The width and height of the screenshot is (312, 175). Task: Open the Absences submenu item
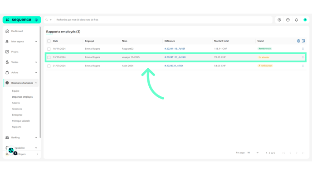[x=17, y=109]
